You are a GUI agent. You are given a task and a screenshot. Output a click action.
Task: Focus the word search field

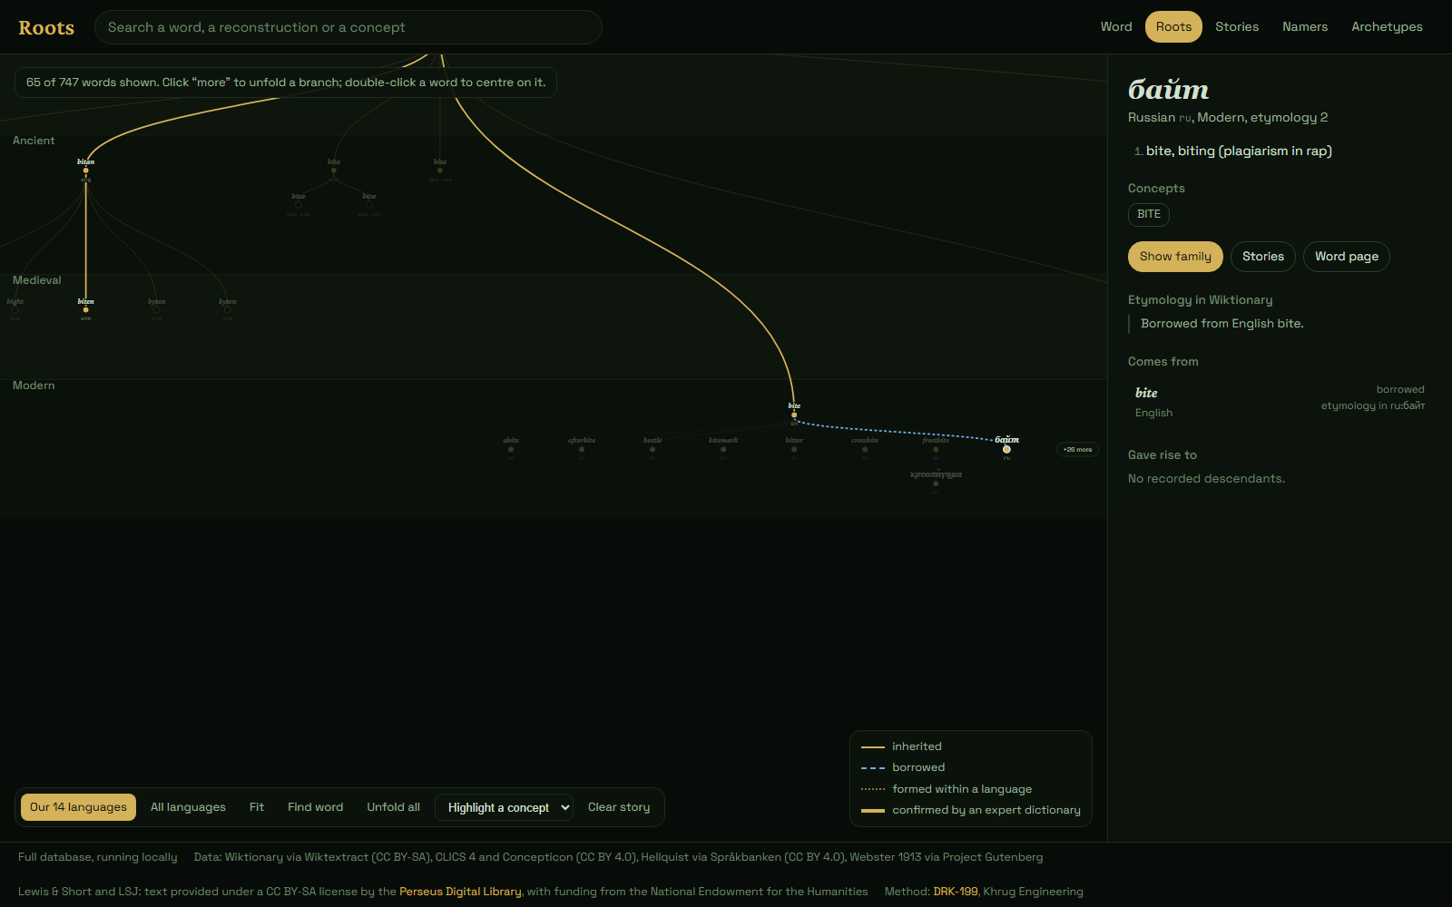pos(348,27)
